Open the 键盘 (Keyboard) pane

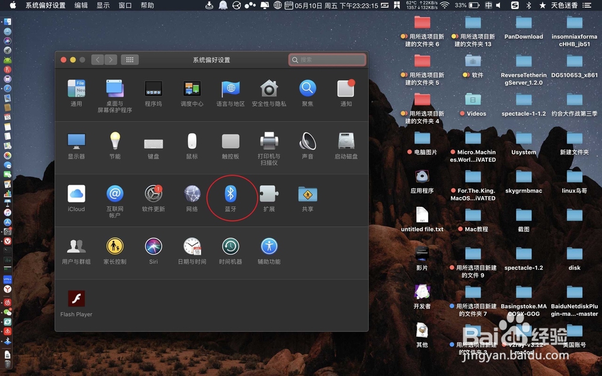153,144
